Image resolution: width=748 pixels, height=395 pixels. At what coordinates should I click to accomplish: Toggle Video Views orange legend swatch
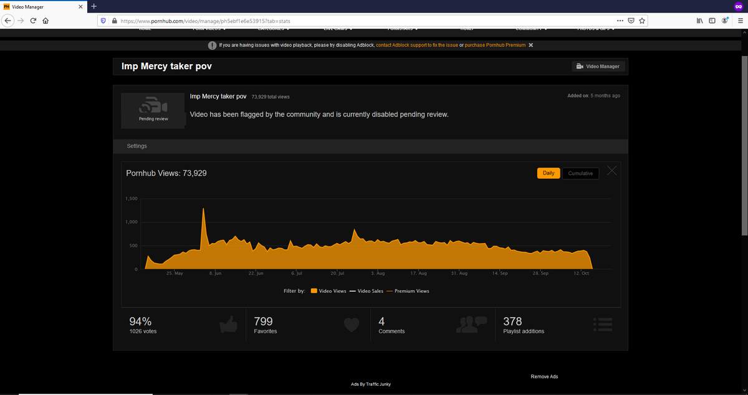(x=314, y=291)
